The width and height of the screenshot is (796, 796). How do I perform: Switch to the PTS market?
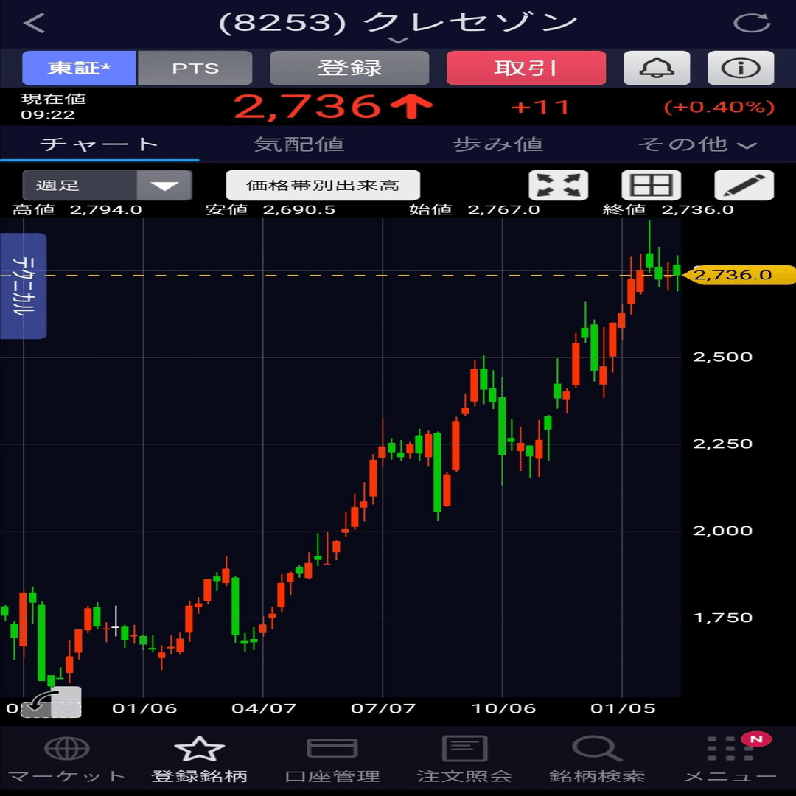(x=195, y=68)
